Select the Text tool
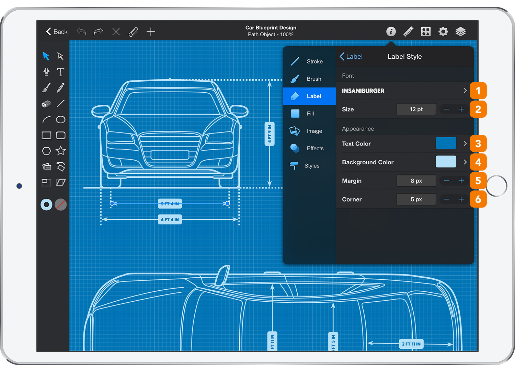 (61, 72)
